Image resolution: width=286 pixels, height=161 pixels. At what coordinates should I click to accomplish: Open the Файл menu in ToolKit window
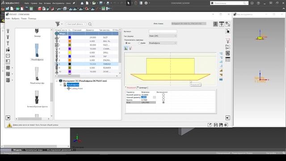tap(8, 19)
